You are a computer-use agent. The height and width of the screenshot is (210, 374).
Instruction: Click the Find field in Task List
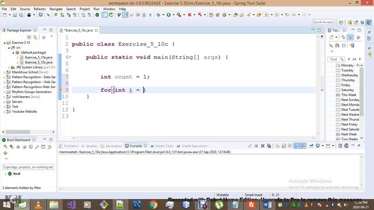336,59
